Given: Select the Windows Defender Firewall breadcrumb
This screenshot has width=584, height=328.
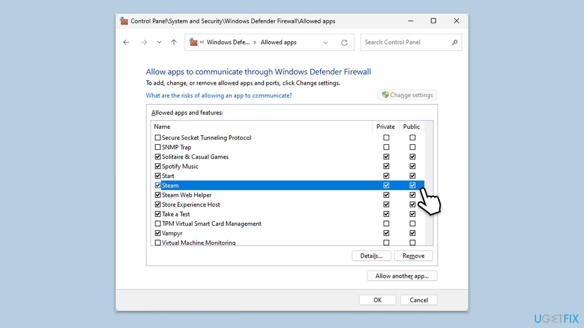Looking at the screenshot, I should coord(228,42).
